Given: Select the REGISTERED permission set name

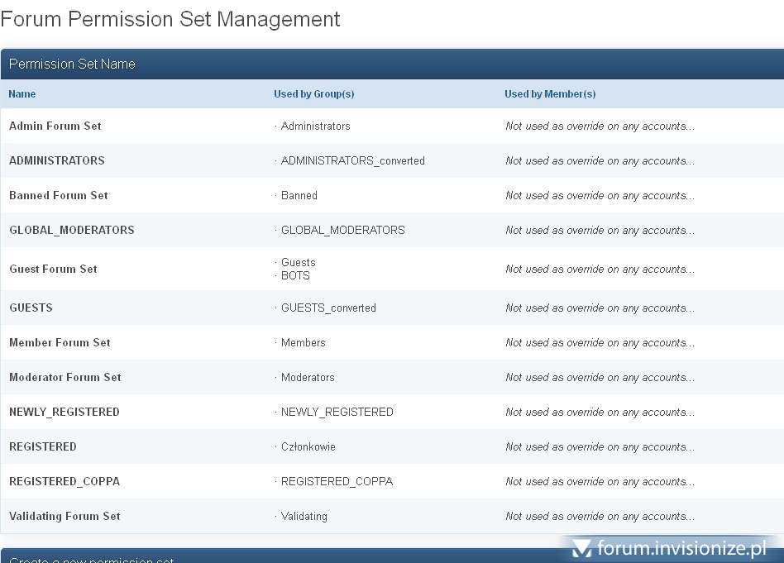Looking at the screenshot, I should coord(43,447).
